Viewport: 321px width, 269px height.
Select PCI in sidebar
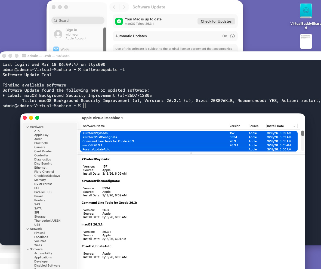pos(37,188)
